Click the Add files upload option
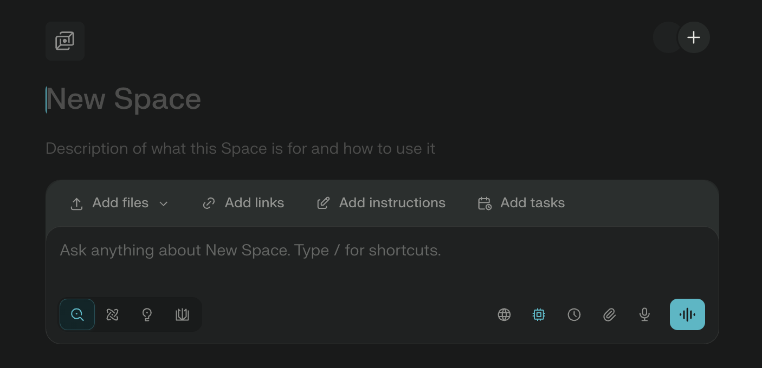The image size is (762, 368). coord(110,203)
